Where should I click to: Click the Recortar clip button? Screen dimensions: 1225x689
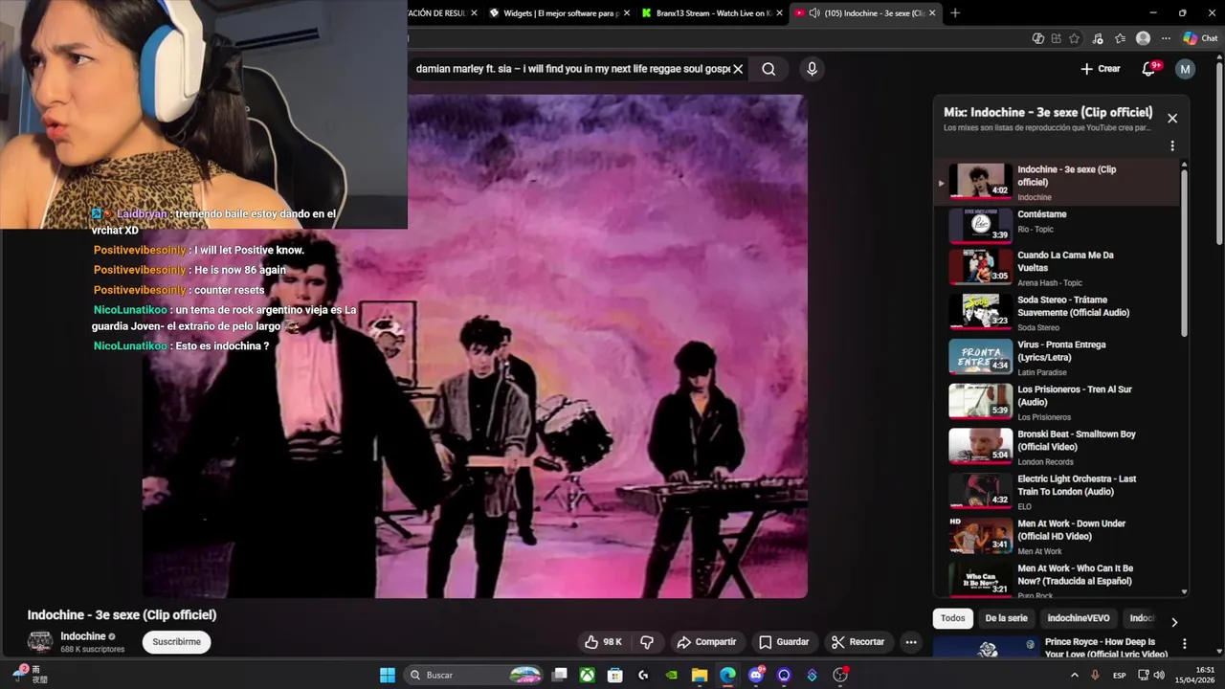click(857, 642)
